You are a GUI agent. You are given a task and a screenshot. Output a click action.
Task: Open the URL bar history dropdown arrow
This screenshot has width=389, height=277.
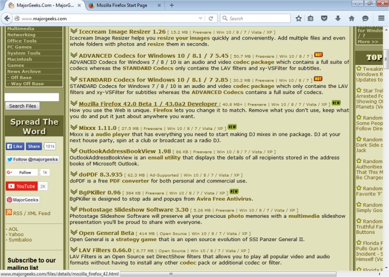click(x=200, y=18)
